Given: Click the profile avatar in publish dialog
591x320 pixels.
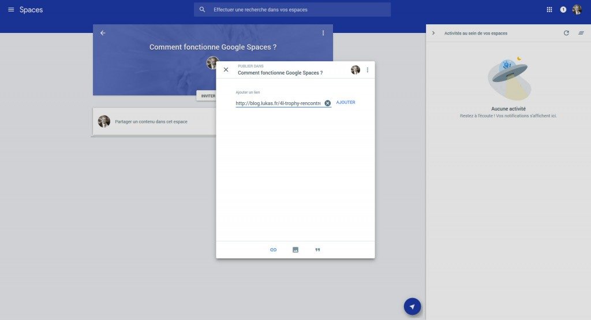Looking at the screenshot, I should coord(356,70).
